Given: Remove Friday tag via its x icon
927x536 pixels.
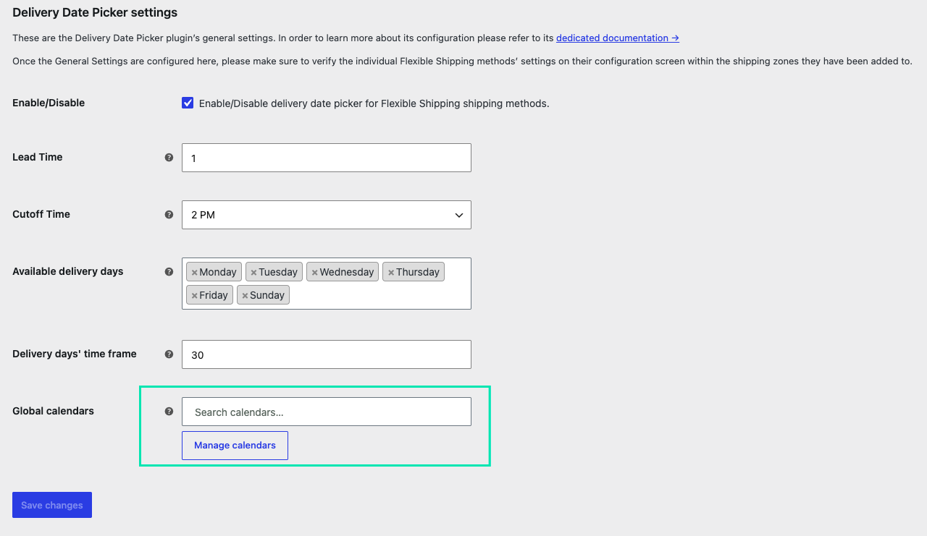Looking at the screenshot, I should pyautogui.click(x=194, y=295).
